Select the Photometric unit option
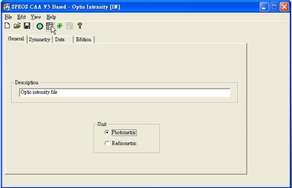Image resolution: width=292 pixels, height=188 pixels. [x=121, y=132]
